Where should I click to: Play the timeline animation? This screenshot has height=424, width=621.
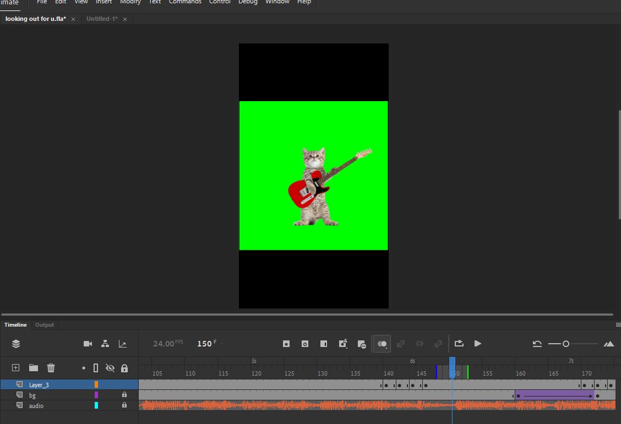[x=478, y=344]
